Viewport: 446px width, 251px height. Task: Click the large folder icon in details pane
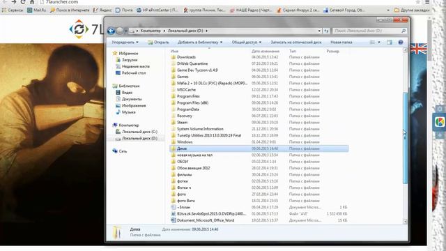(118, 232)
